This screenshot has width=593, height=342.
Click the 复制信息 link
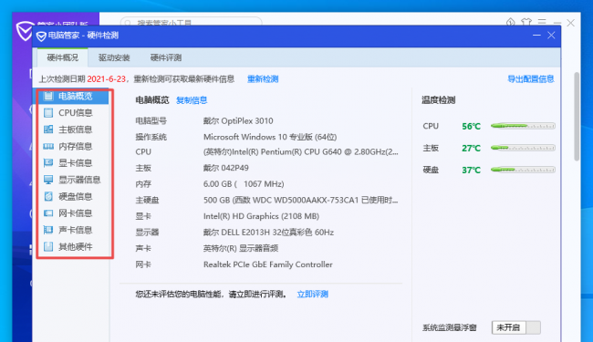click(192, 100)
